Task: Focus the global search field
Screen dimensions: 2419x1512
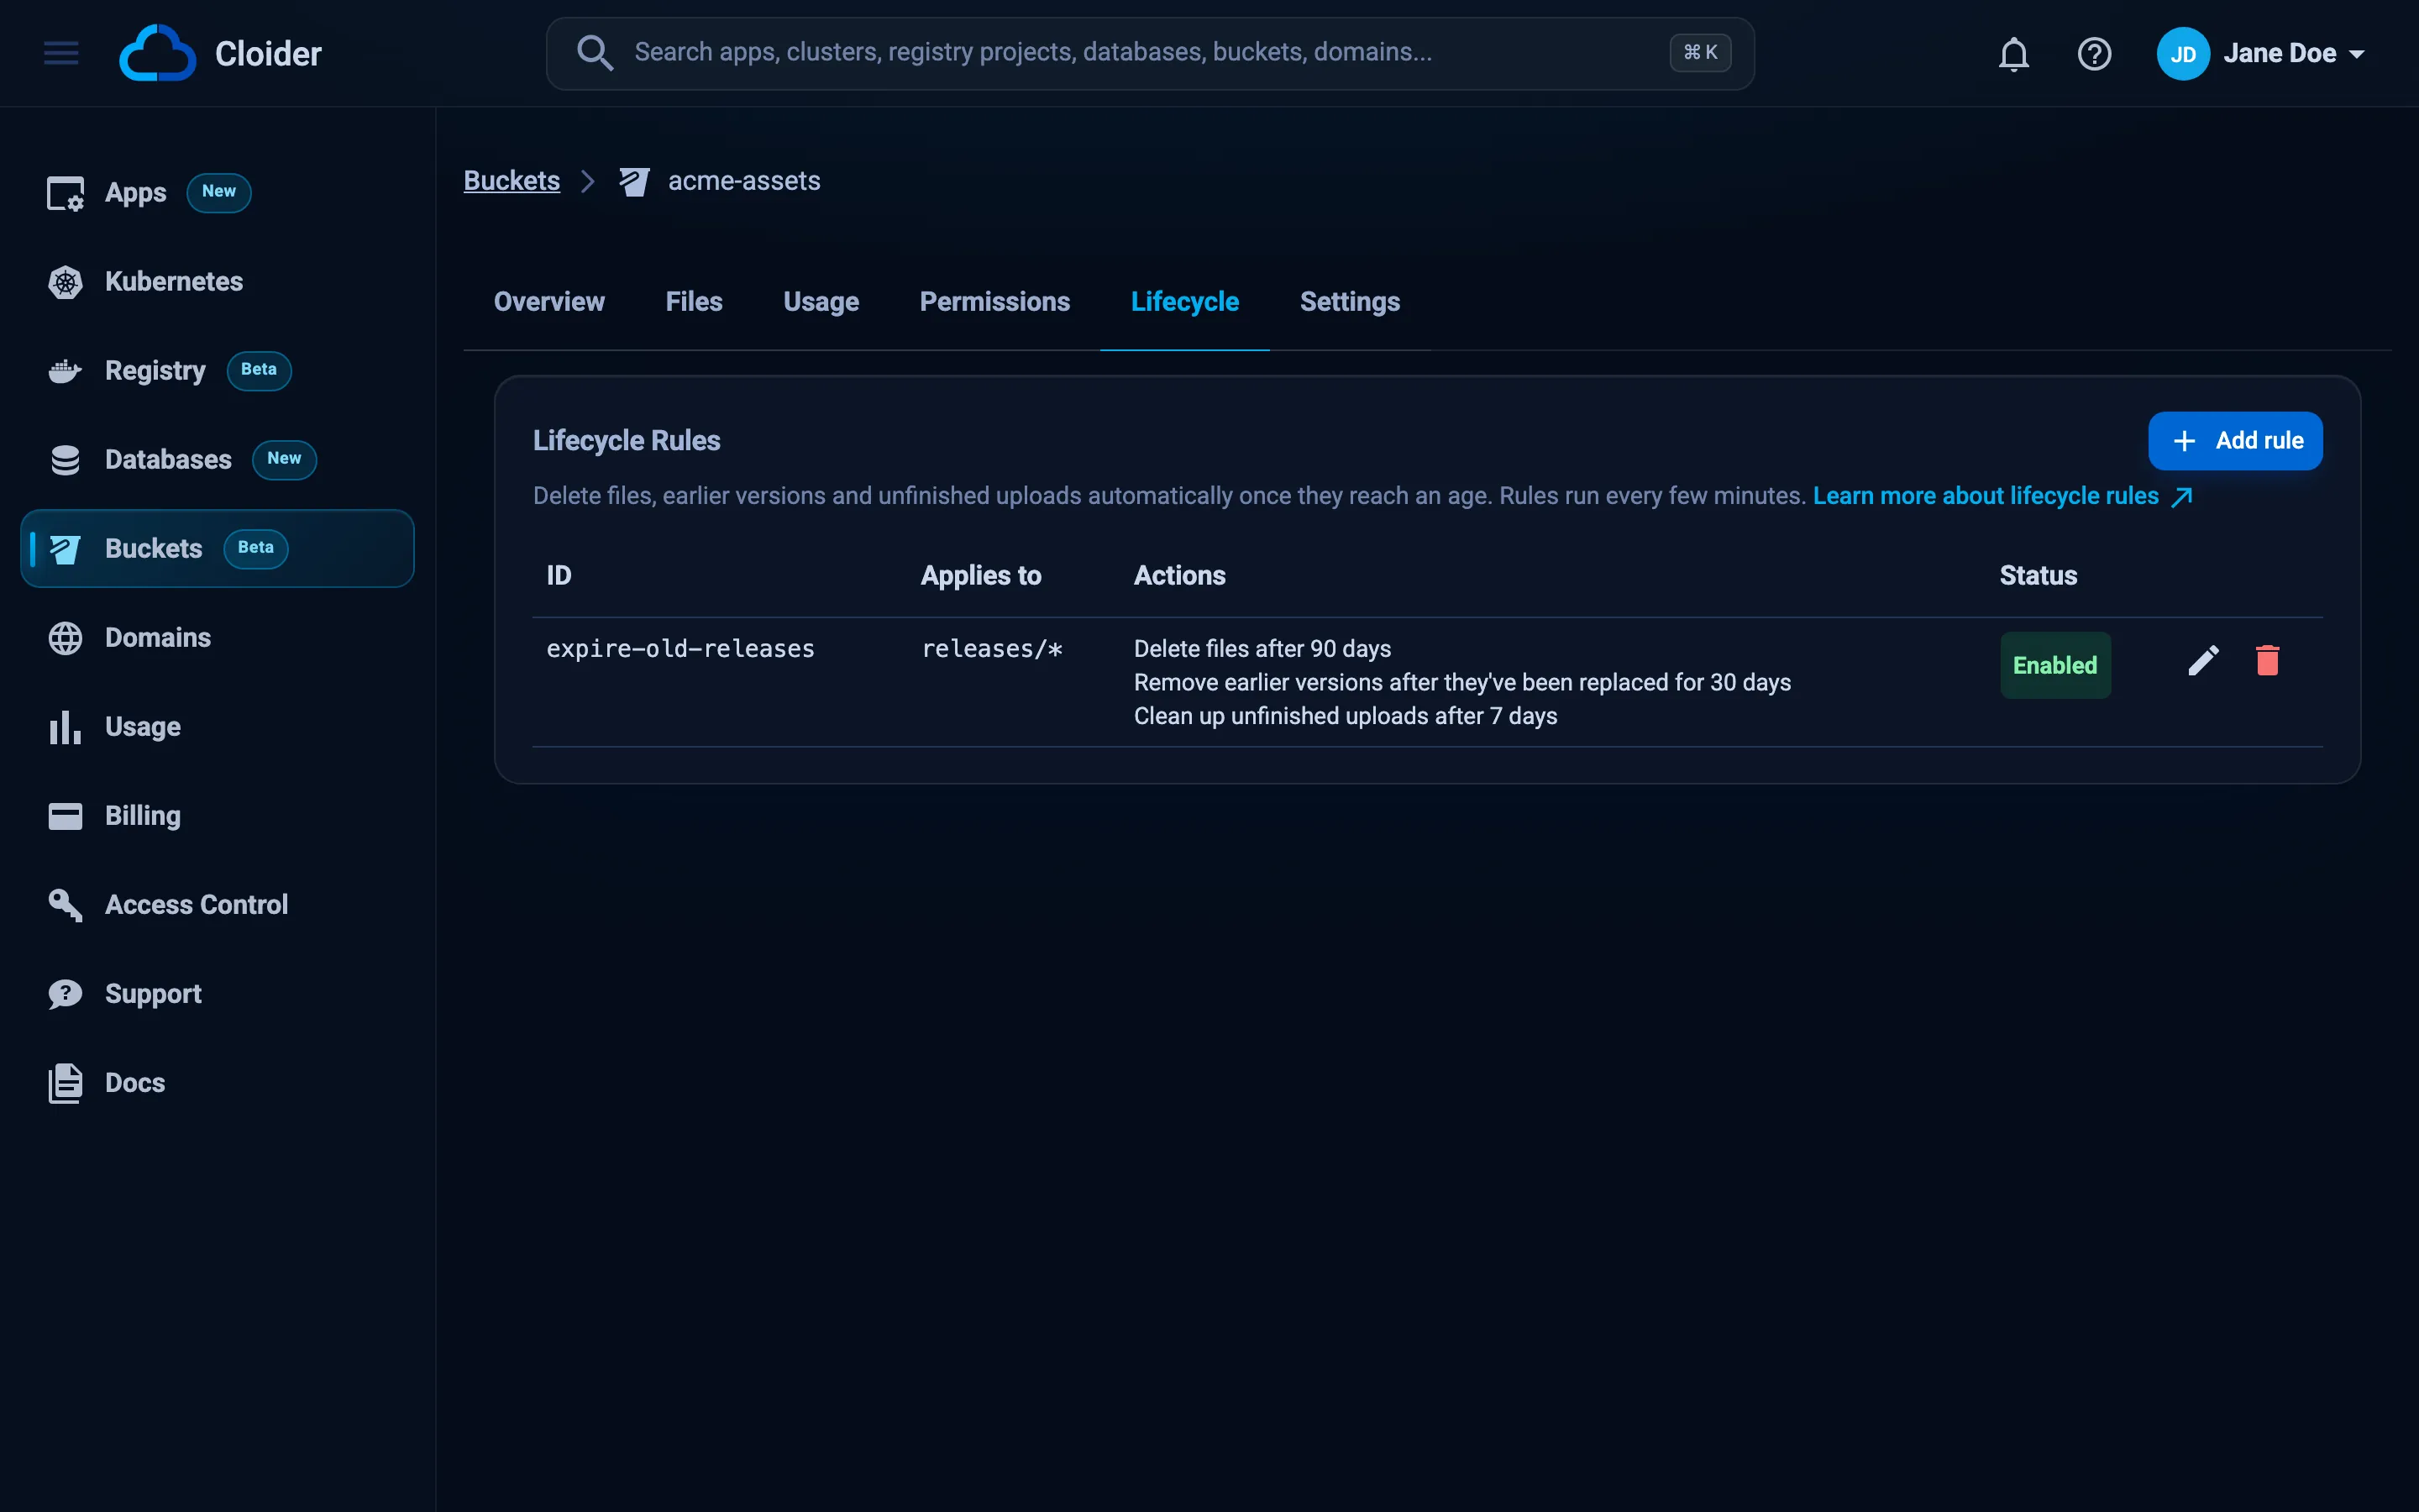Action: point(1150,53)
